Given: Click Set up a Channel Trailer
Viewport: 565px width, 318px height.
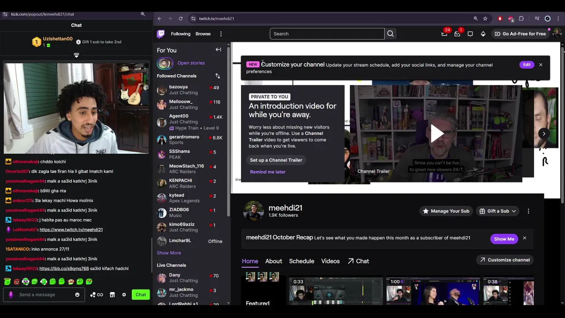Looking at the screenshot, I should [276, 160].
